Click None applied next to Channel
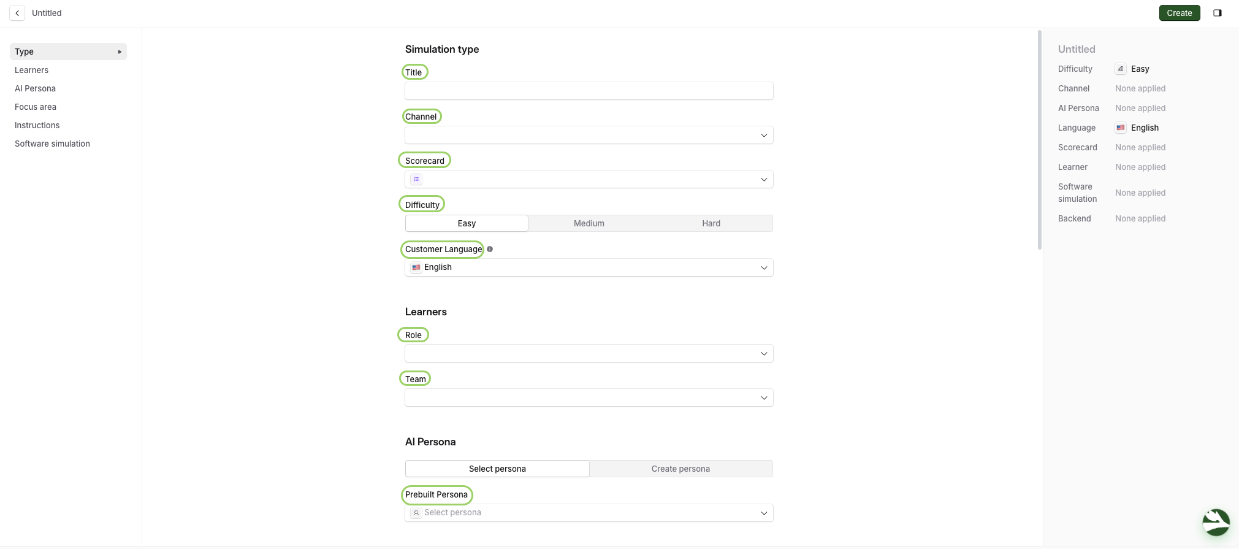The height and width of the screenshot is (549, 1239). [x=1140, y=88]
